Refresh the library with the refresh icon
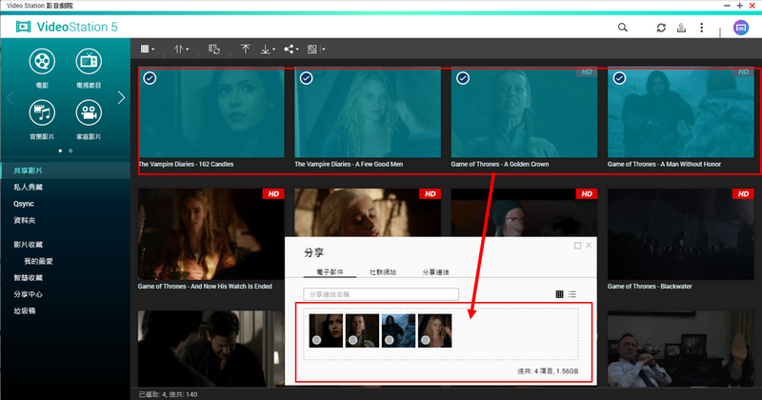The height and width of the screenshot is (400, 762). tap(661, 28)
